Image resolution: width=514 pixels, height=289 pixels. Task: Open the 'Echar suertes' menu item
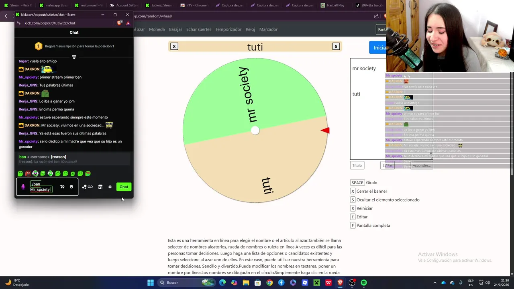(199, 29)
